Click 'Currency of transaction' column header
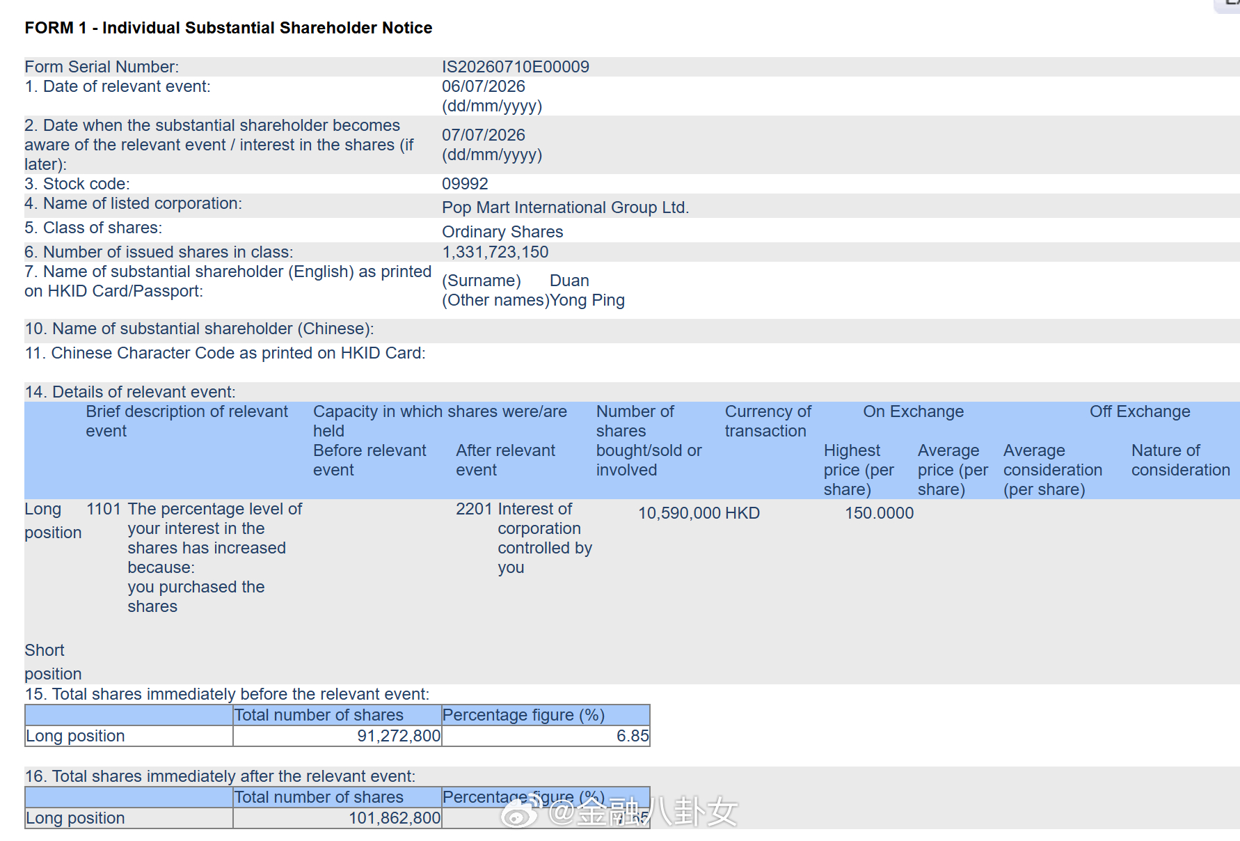 tap(768, 421)
